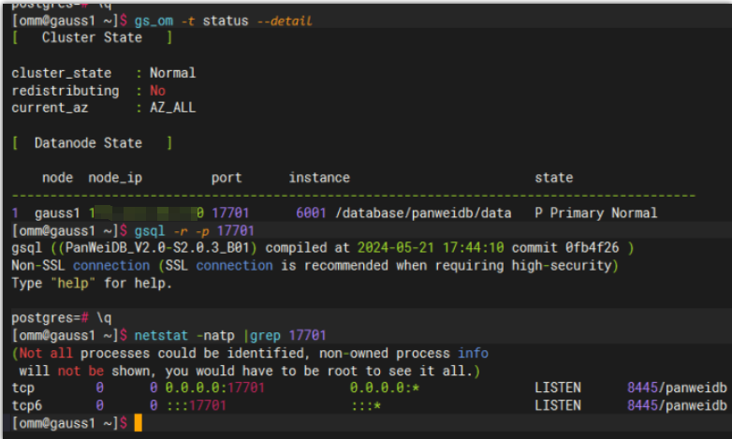Viewport: 732px width, 439px height.
Task: Click the state column header
Action: (x=554, y=178)
